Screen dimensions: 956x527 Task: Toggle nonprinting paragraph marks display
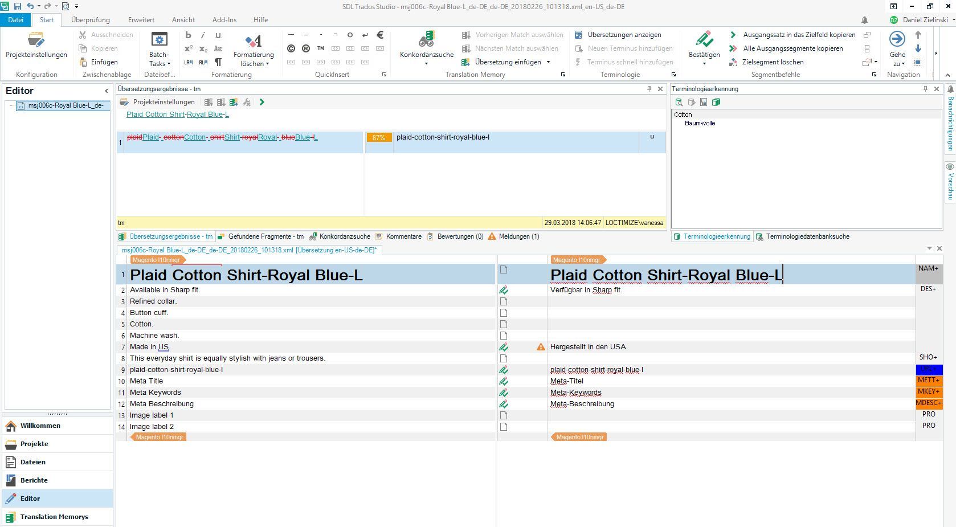coord(218,62)
